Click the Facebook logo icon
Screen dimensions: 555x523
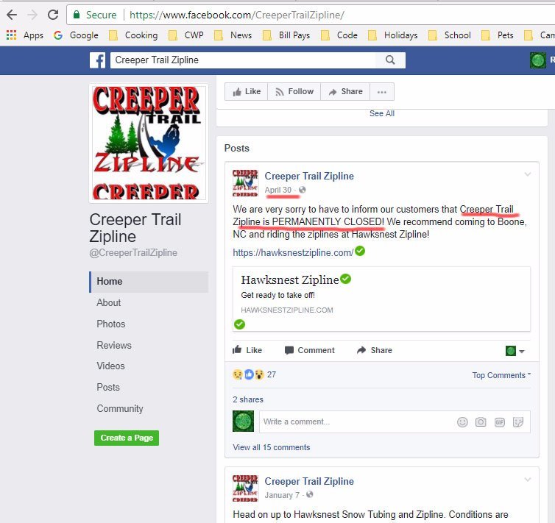click(x=97, y=60)
